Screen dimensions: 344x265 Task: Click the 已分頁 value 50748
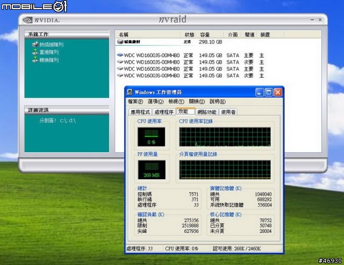(x=266, y=226)
